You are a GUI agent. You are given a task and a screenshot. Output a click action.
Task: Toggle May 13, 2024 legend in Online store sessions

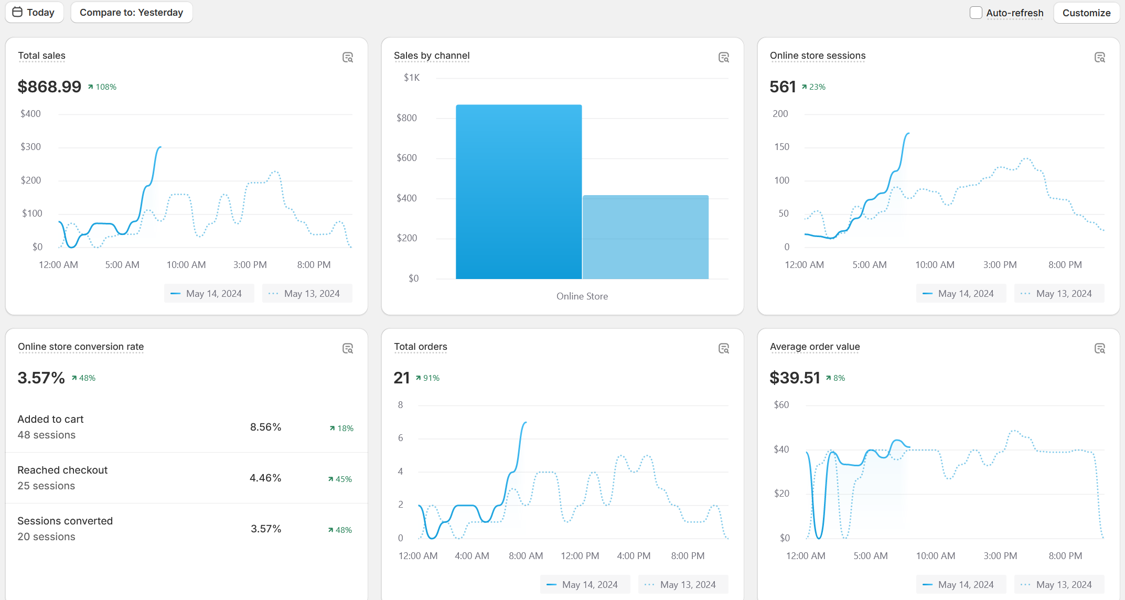[1059, 293]
